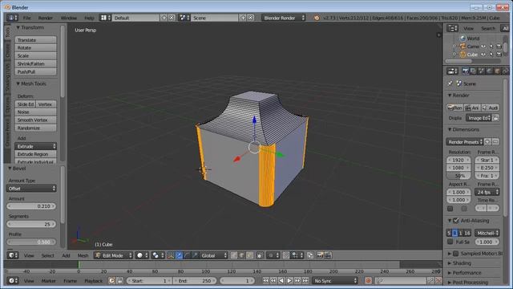Enable the Full Sample checkbox
Image resolution: width=513 pixels, height=289 pixels.
pyautogui.click(x=450, y=242)
